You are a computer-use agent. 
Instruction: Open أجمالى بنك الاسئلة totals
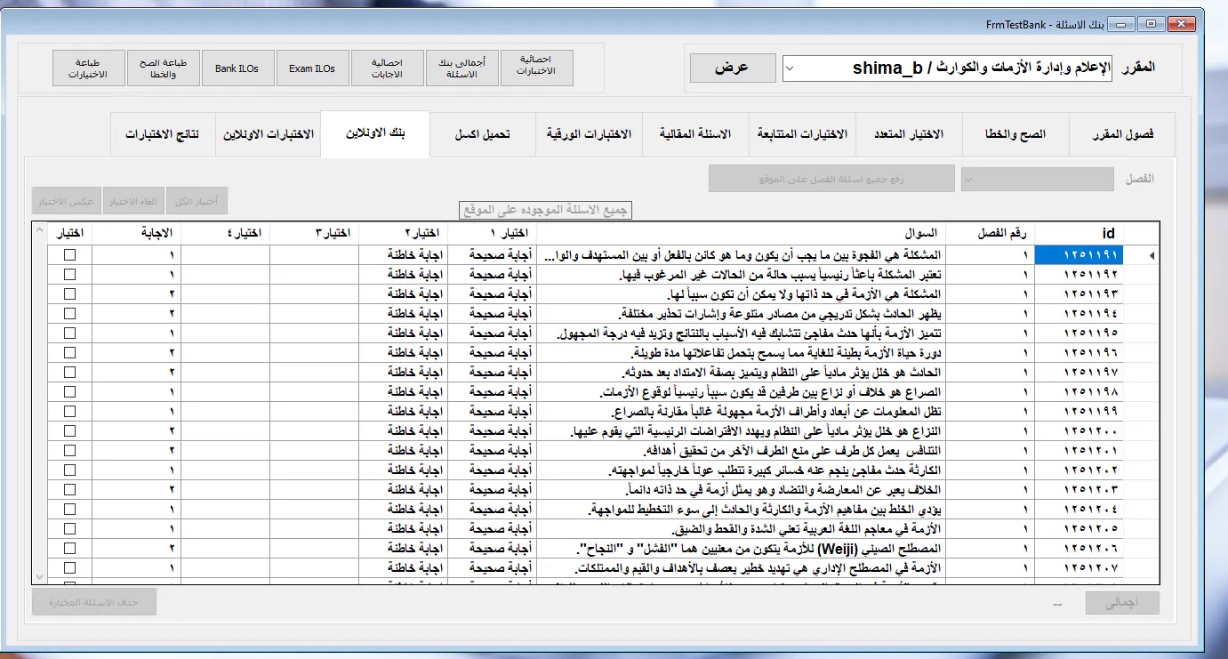462,68
